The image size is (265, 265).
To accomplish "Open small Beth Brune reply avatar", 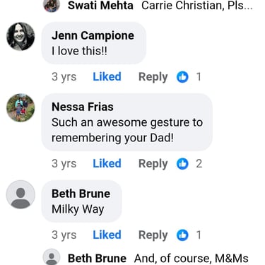I will [52, 257].
